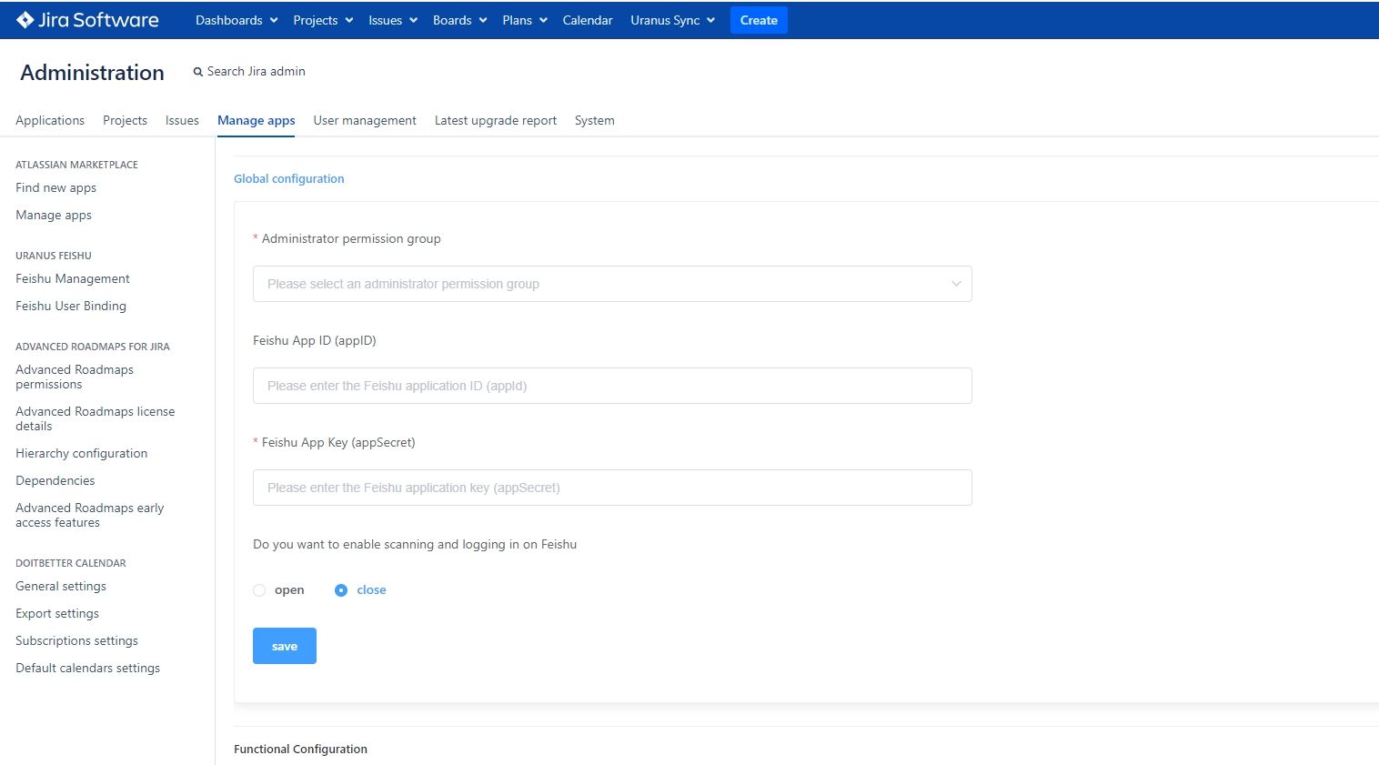This screenshot has height=765, width=1379.
Task: Open Feishu User Binding page
Action: (x=71, y=306)
